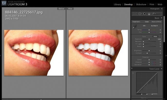Image resolution: width=167 pixels, height=100 pixels.
Task: Activate Tone Curve target adjustment tool
Action: tap(133, 73)
